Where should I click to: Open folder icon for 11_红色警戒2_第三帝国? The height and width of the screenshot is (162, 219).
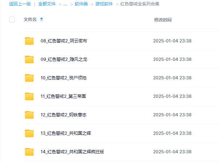[29, 96]
